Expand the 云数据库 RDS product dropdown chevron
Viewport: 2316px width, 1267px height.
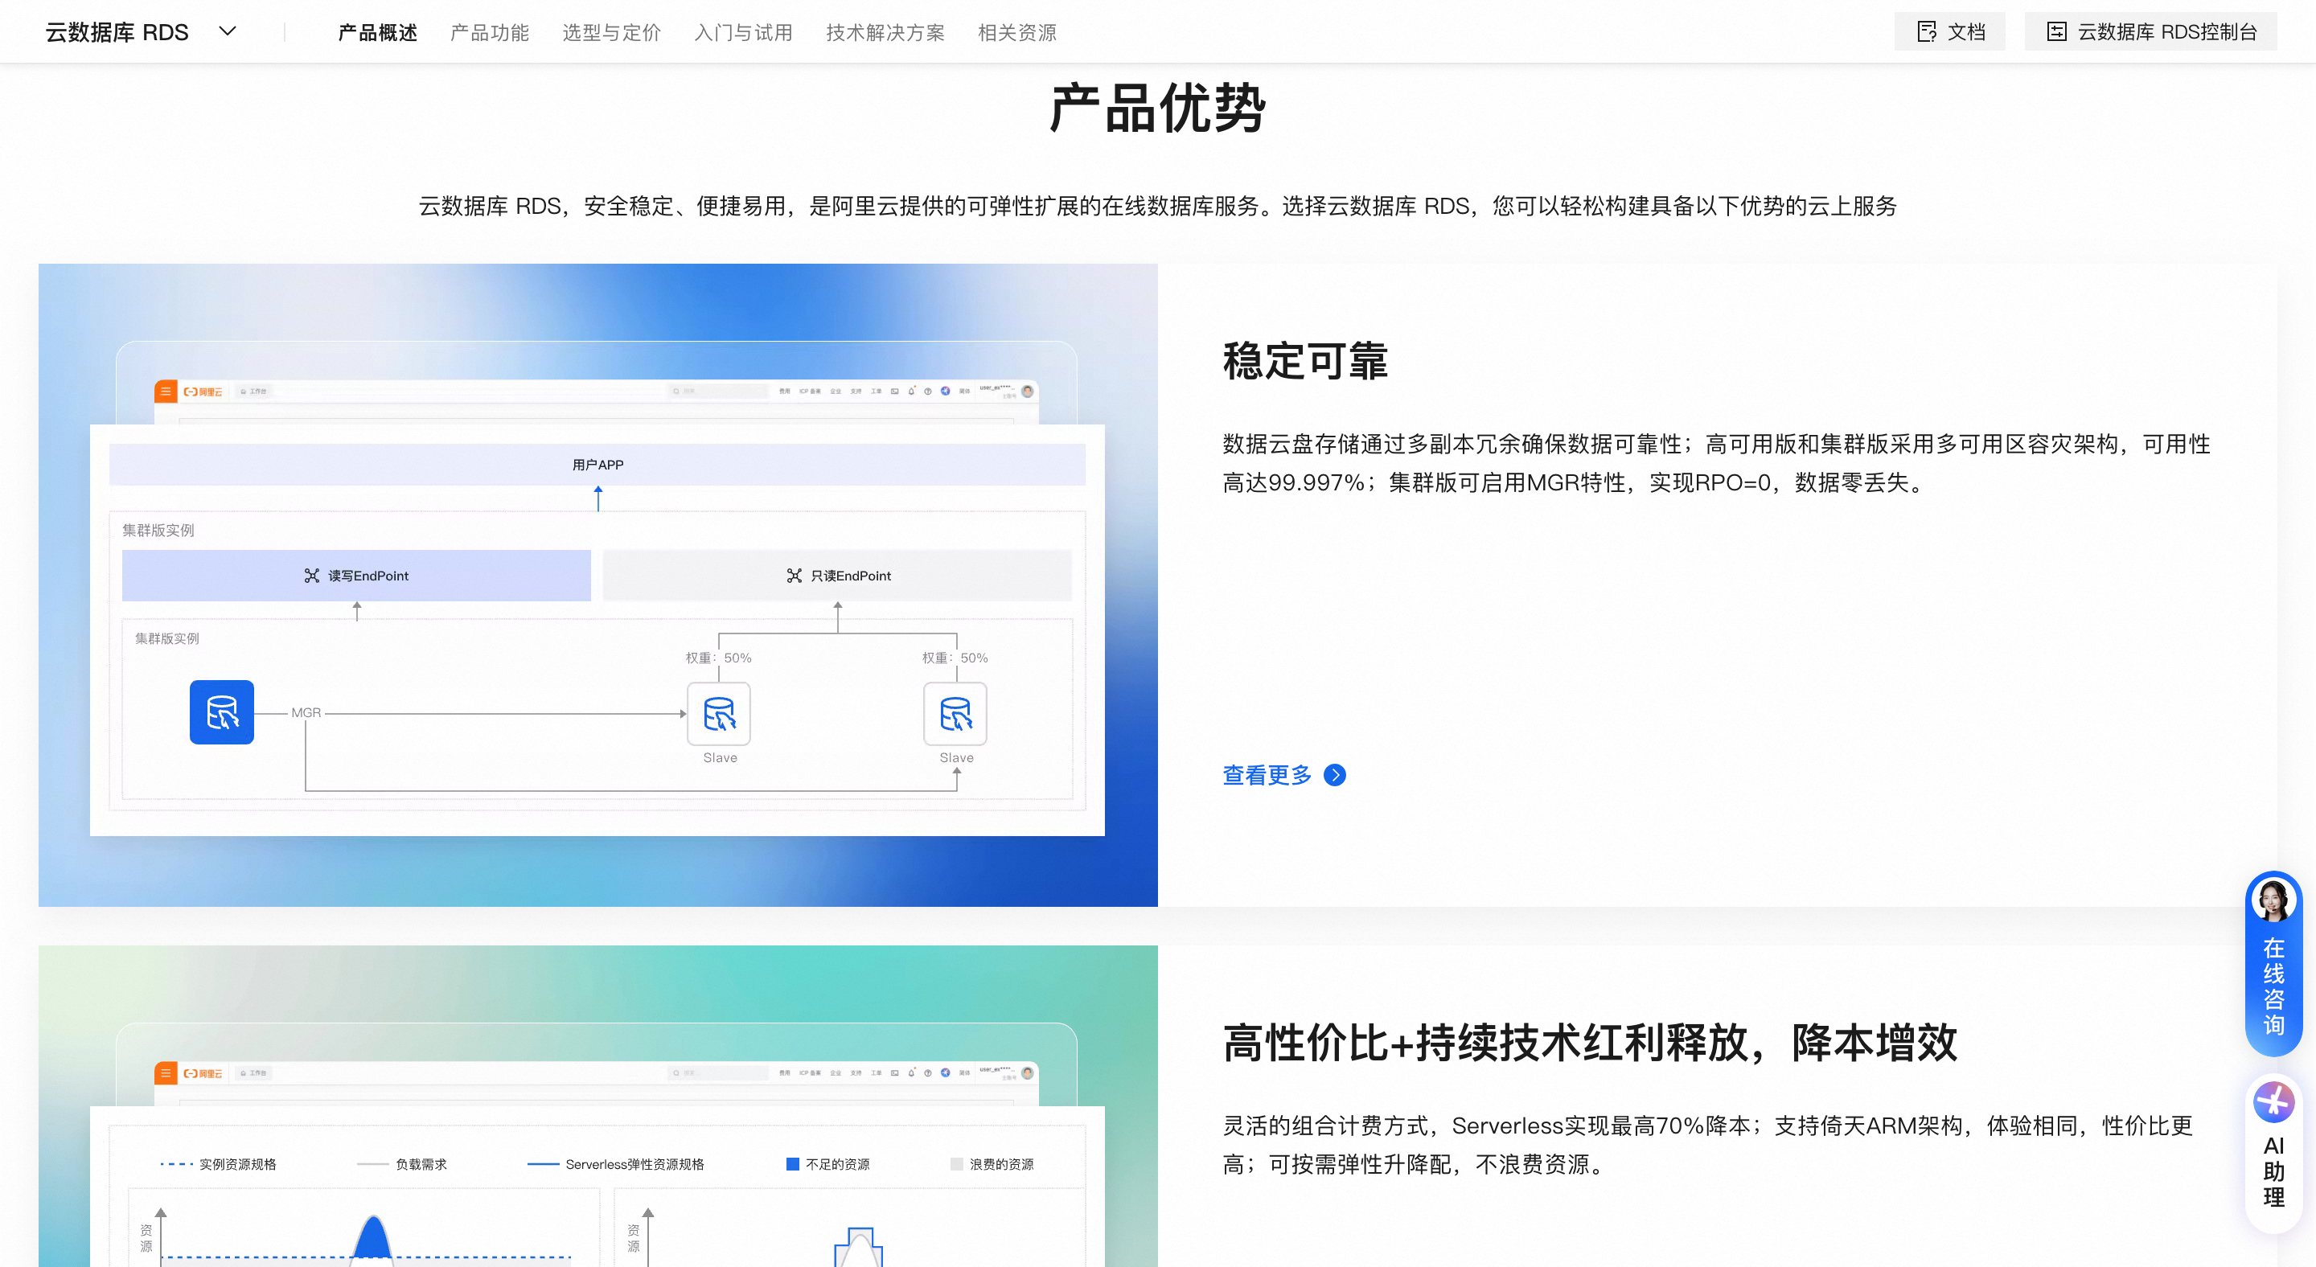228,31
